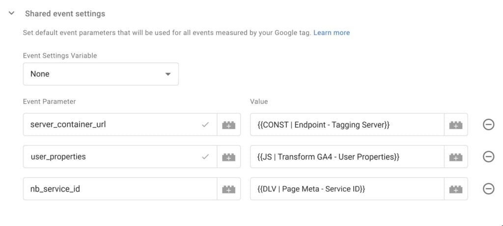Open variable picker for nb_service_id parameter
Viewport: 503px width, 226px height.
click(229, 189)
